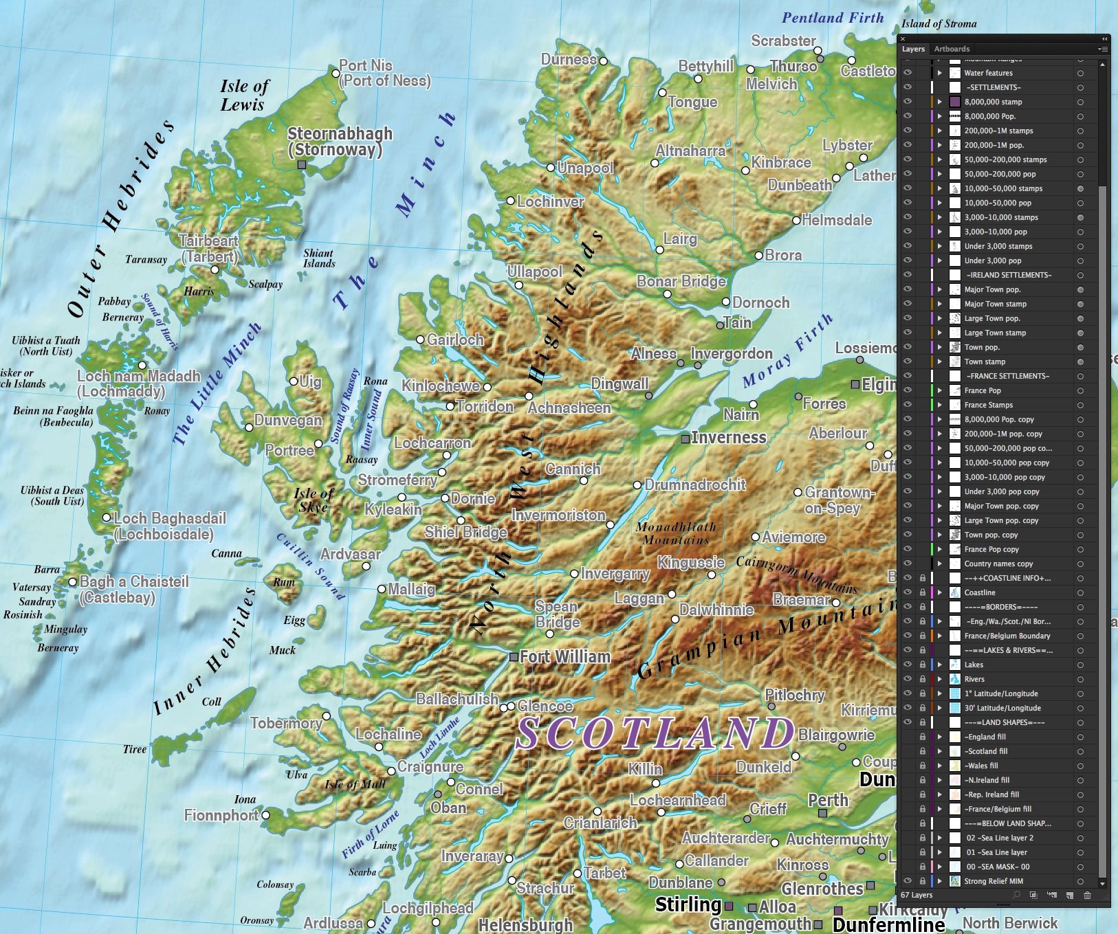Image resolution: width=1118 pixels, height=934 pixels.
Task: Expand the -Rep. Ireland fill layer
Action: [940, 794]
